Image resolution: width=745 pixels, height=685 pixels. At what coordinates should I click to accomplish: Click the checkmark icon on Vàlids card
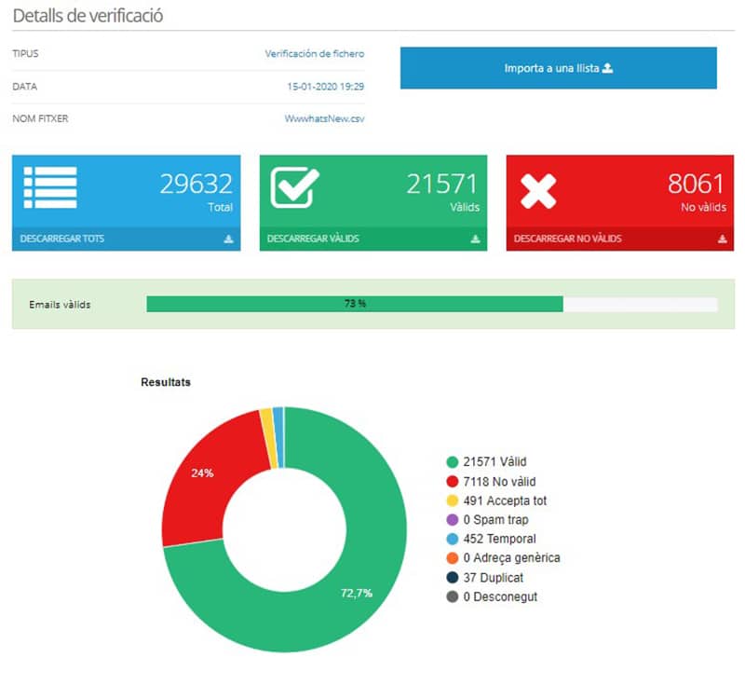294,187
